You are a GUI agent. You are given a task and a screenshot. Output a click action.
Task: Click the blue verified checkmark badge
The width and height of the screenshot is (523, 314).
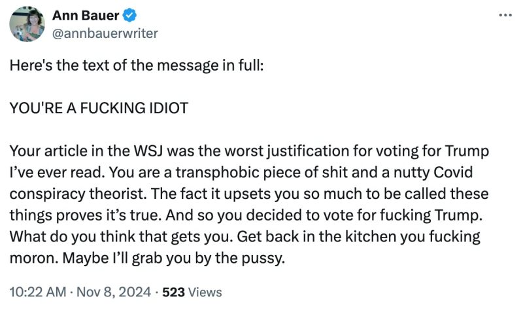124,16
